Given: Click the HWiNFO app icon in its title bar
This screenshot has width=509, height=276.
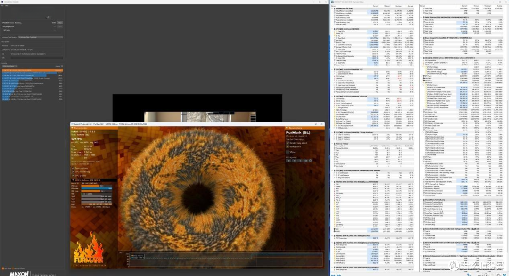Looking at the screenshot, I should point(332,2).
